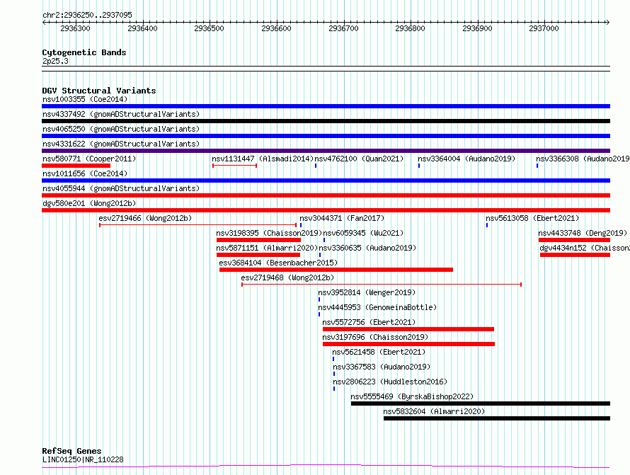
Task: Select the blue bar under nsv1011656
Action: 326,181
